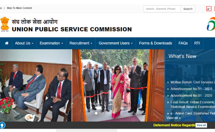Go to the FAQs page
This screenshot has height=132, width=215.
[183, 43]
